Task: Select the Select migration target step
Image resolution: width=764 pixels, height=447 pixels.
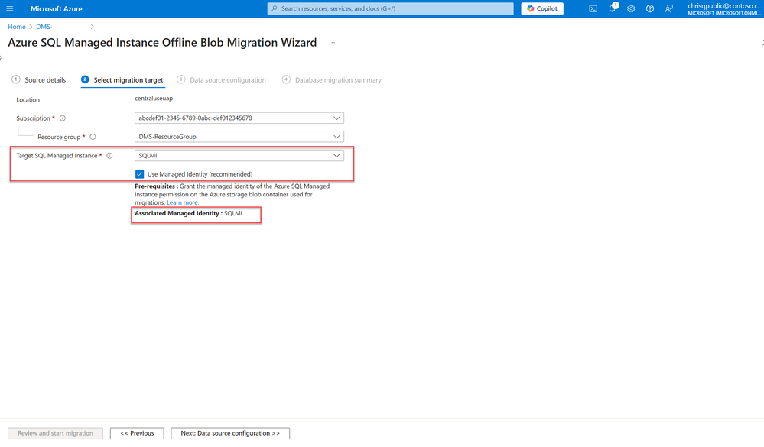Action: click(x=122, y=80)
